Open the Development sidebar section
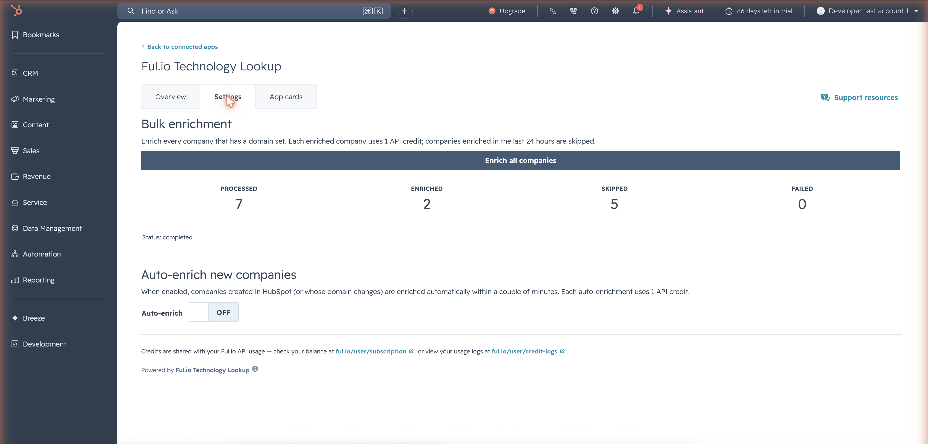Screen dimensions: 928x444 [x=39, y=344]
